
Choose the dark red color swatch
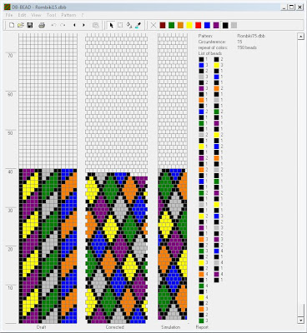[x=163, y=25]
